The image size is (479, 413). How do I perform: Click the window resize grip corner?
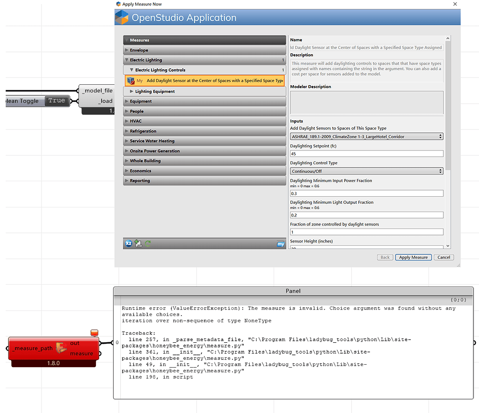coord(458,265)
